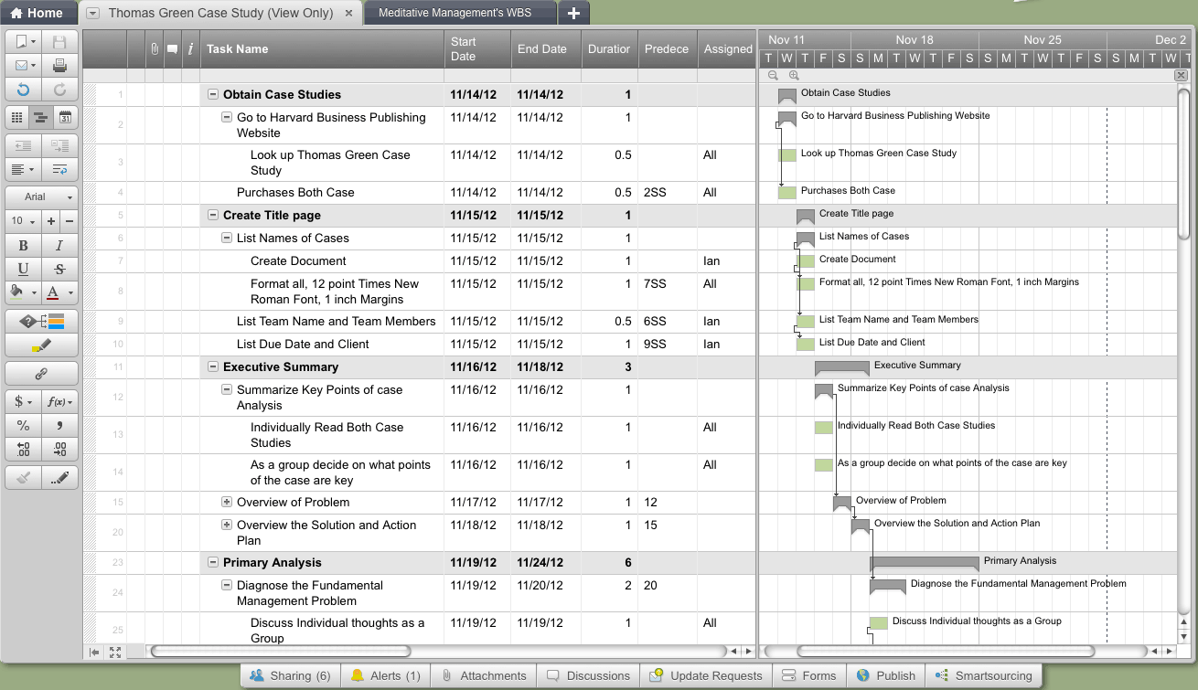Open the Arial font dropdown
The height and width of the screenshot is (690, 1198).
(x=41, y=196)
